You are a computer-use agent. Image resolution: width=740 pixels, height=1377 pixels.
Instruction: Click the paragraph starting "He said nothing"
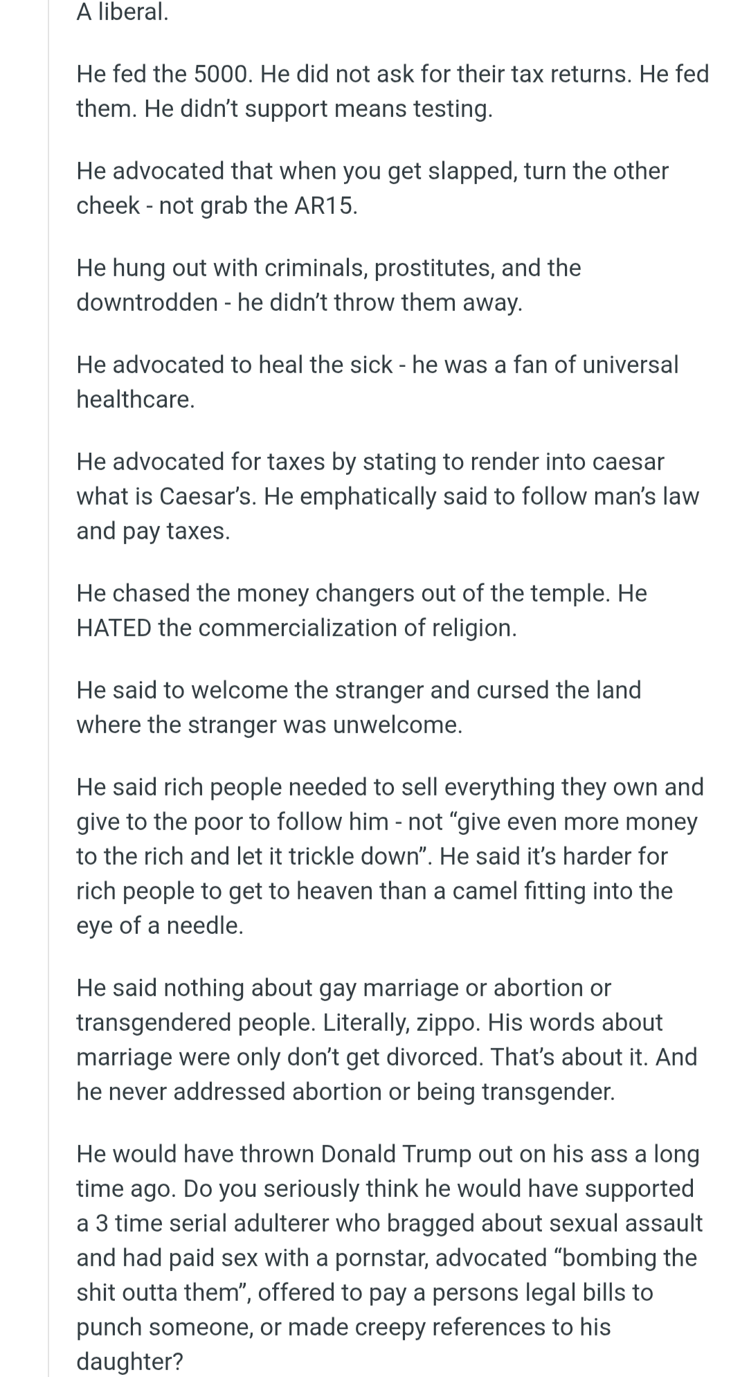[386, 1040]
